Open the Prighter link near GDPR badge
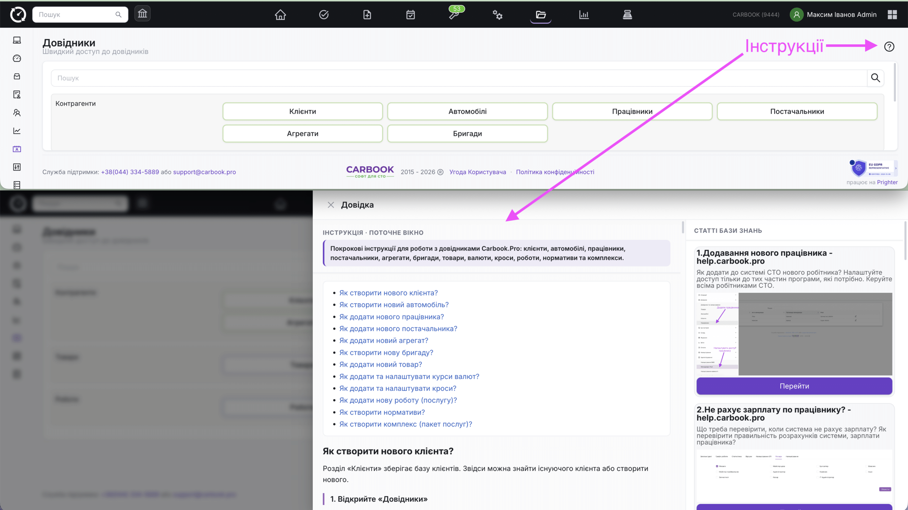Viewport: 908px width, 510px height. pyautogui.click(x=887, y=182)
